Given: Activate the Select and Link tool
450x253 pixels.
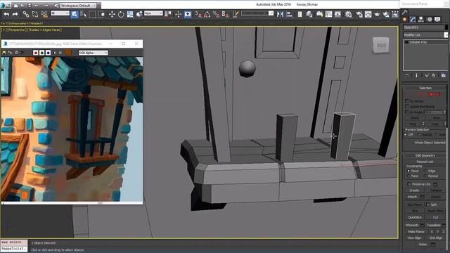Looking at the screenshot, I should click(x=26, y=14).
